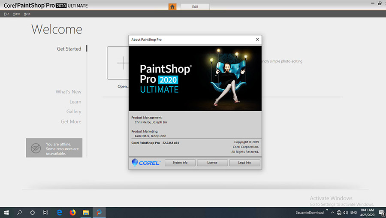Open the Gallery section

(x=74, y=112)
